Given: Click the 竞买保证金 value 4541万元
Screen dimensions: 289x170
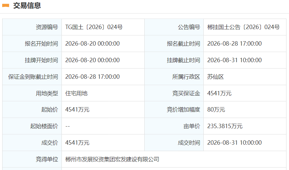Looking at the screenshot, I should pyautogui.click(x=219, y=93).
